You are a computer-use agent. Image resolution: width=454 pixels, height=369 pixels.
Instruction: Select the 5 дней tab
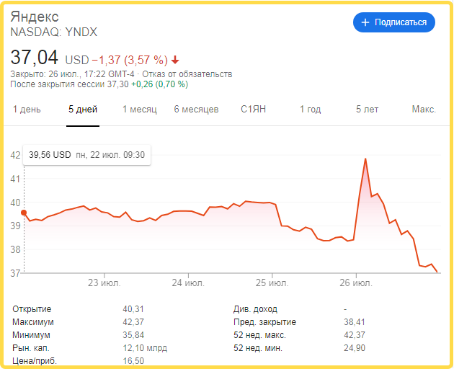(83, 110)
